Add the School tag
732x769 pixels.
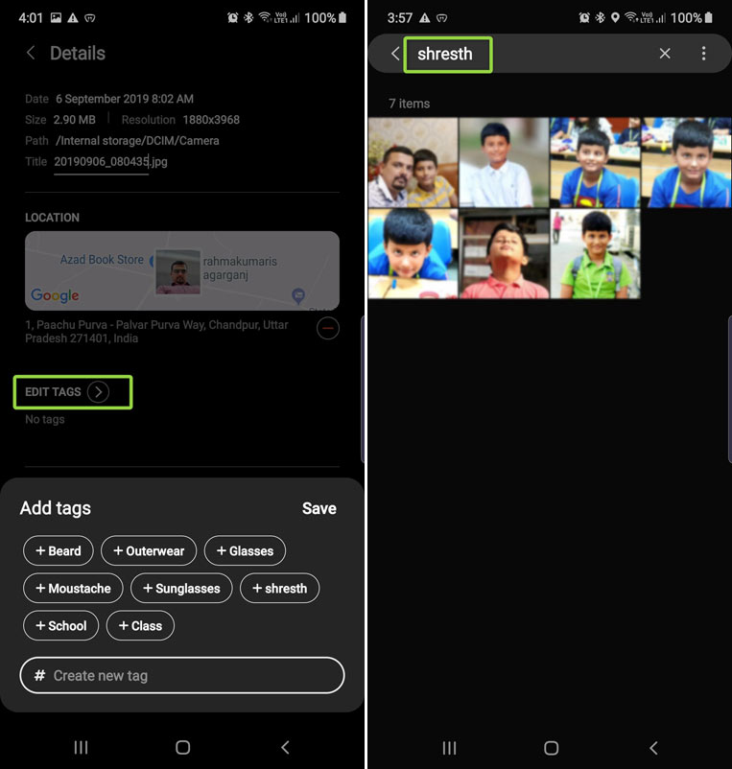tap(60, 625)
